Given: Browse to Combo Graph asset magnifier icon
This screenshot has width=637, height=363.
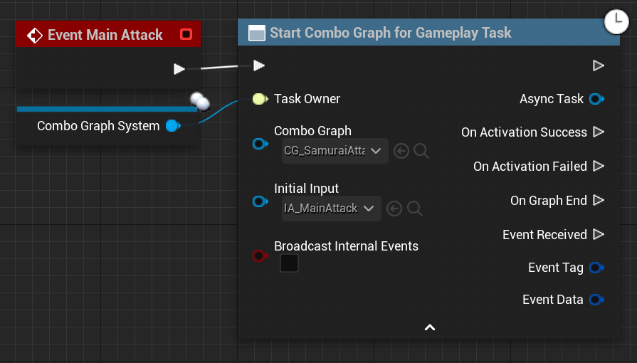Looking at the screenshot, I should tap(421, 151).
